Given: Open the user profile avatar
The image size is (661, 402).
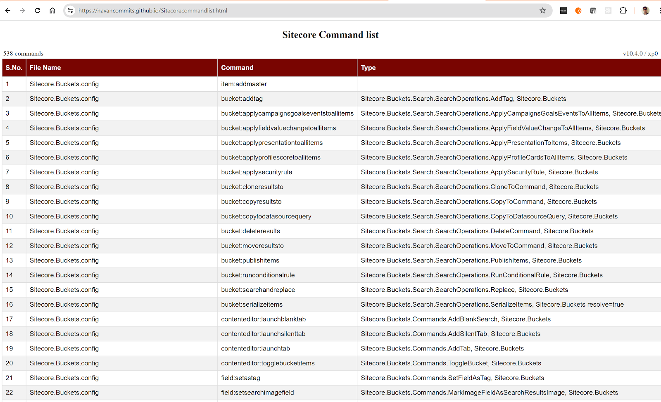Looking at the screenshot, I should click(646, 11).
